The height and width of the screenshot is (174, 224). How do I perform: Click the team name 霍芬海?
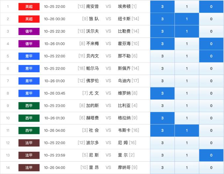tap(124, 43)
